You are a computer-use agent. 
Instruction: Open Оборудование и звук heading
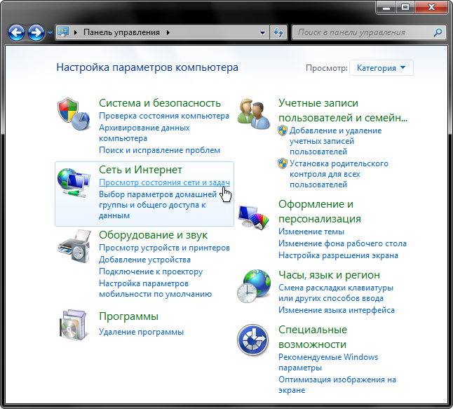click(x=153, y=235)
